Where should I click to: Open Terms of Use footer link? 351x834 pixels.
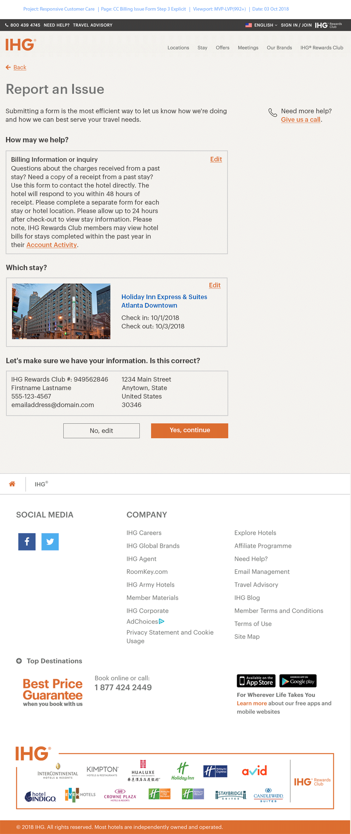253,624
